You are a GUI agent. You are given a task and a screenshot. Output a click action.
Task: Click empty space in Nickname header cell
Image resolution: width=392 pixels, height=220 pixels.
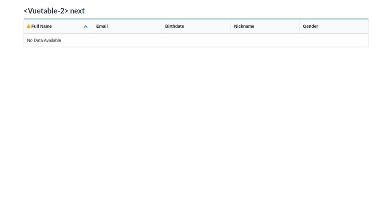(279, 26)
